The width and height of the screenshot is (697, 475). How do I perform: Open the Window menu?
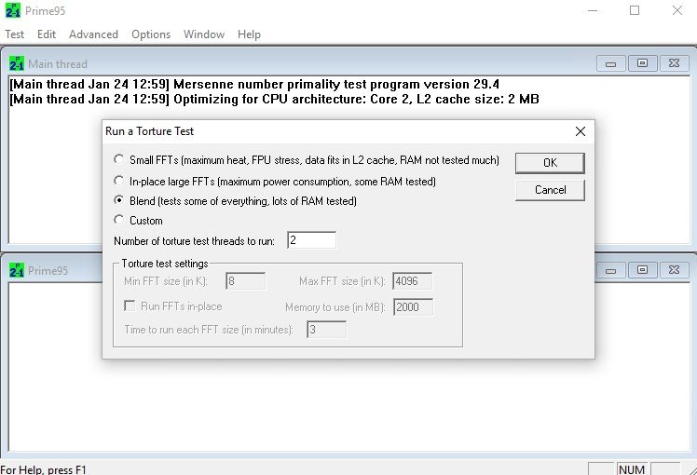point(204,34)
